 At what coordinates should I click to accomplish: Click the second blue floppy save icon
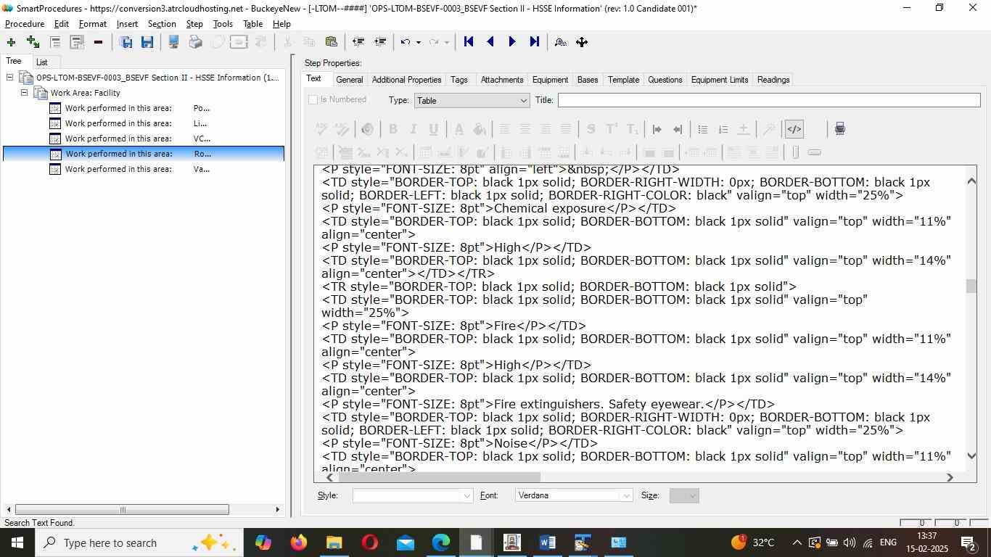147,42
